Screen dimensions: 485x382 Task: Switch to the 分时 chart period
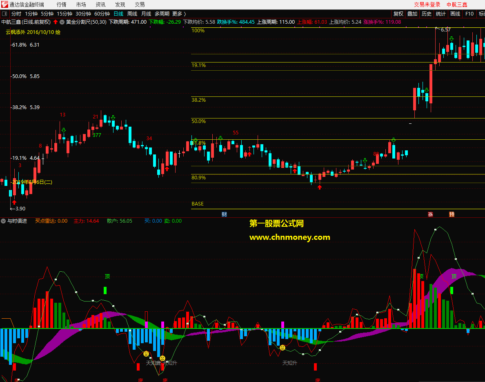[16, 13]
